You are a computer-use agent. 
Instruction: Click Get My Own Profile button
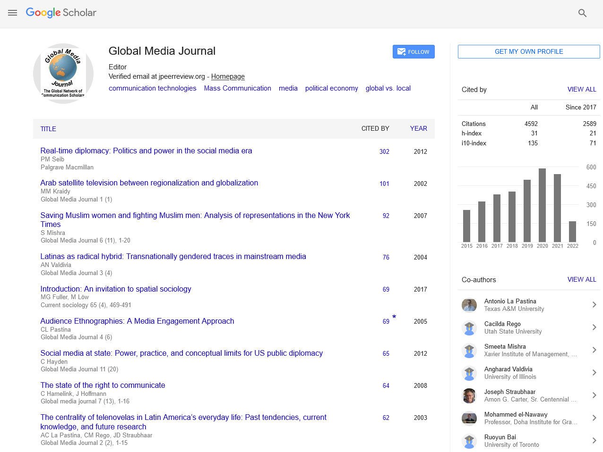coord(528,51)
